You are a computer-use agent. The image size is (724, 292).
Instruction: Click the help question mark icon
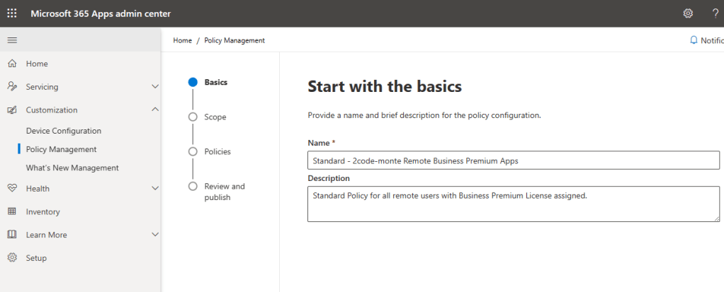coord(715,13)
